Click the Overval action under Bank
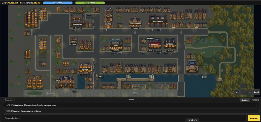This screenshot has width=261, height=122. 116,51
